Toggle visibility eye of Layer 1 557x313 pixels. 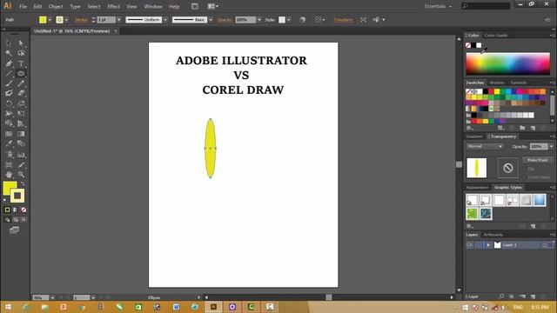[x=470, y=245]
